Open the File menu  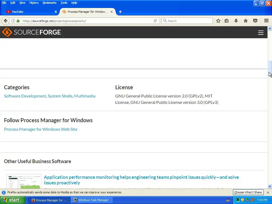click(x=4, y=3)
